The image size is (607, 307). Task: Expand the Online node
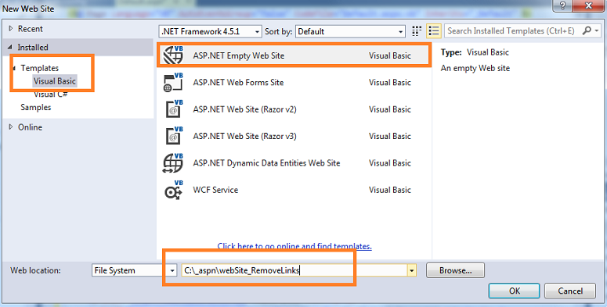point(10,127)
